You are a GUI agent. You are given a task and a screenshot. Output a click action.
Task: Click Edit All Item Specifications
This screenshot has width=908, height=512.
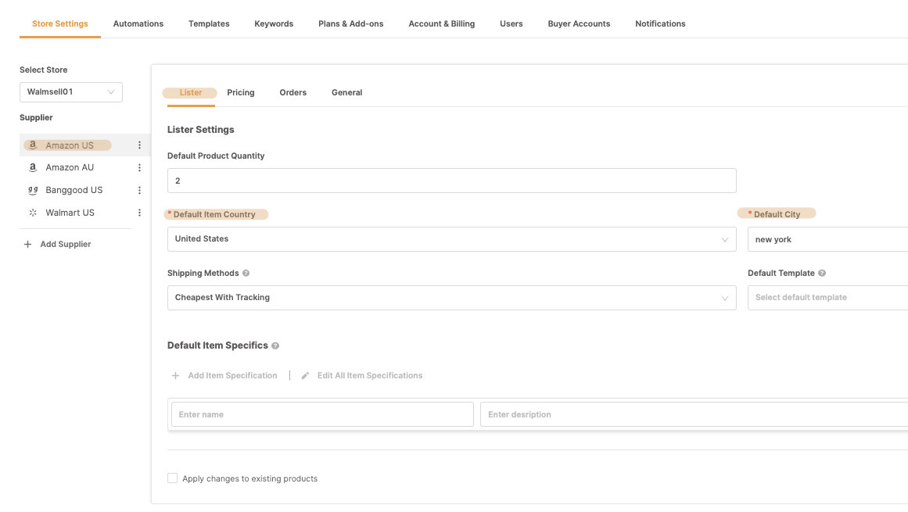click(370, 376)
